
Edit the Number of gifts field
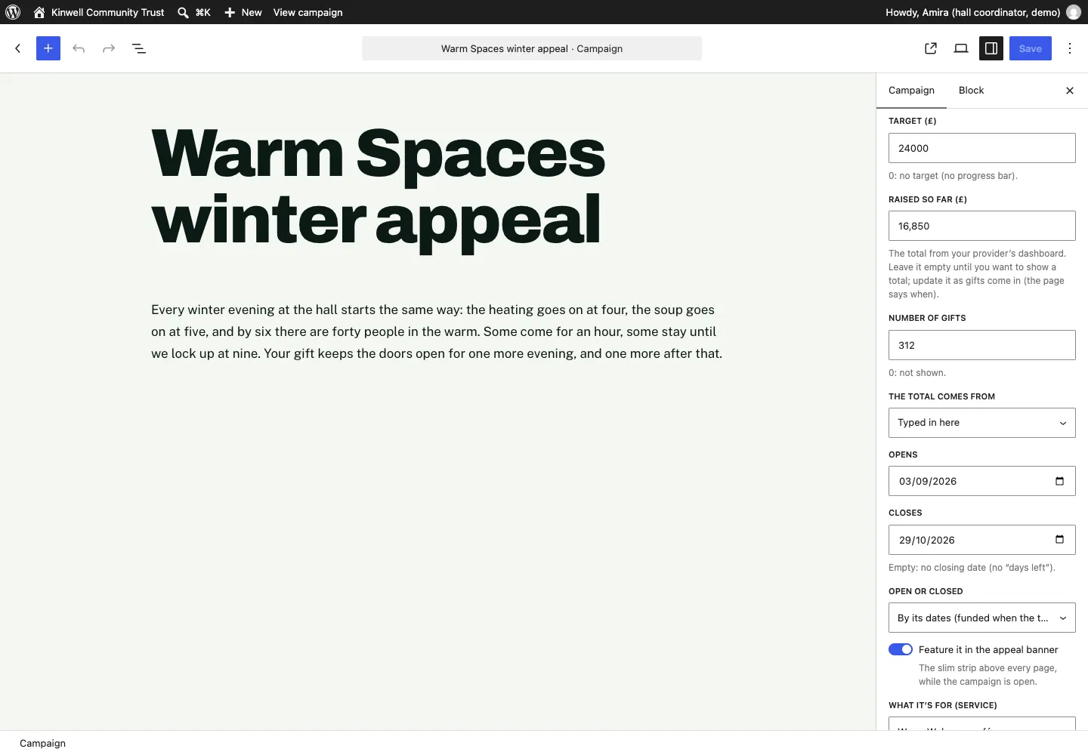pos(982,345)
